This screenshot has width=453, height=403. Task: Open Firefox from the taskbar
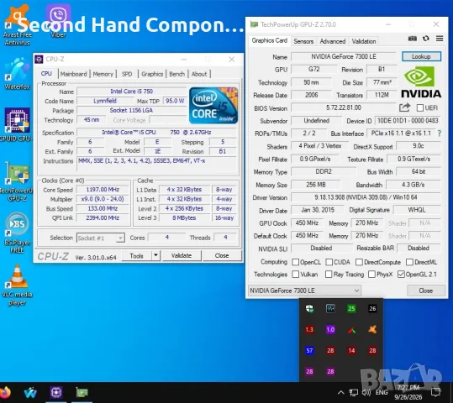[x=5, y=393]
